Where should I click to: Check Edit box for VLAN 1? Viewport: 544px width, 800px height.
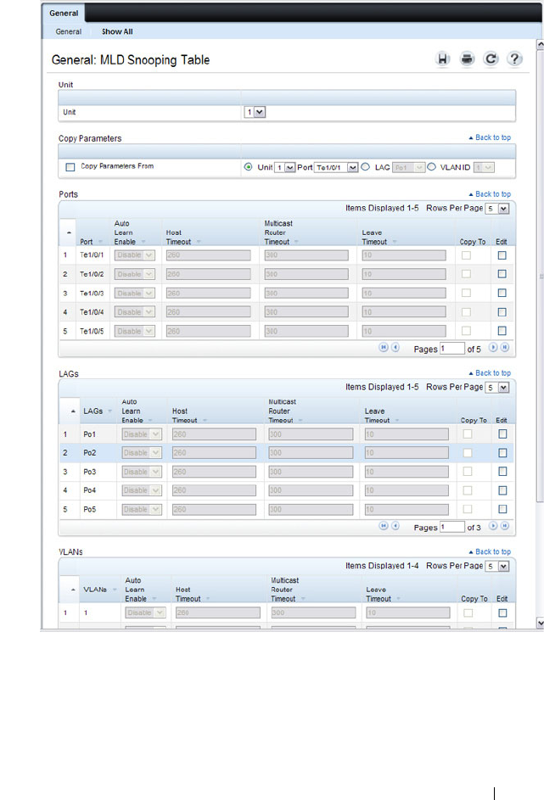tap(502, 613)
